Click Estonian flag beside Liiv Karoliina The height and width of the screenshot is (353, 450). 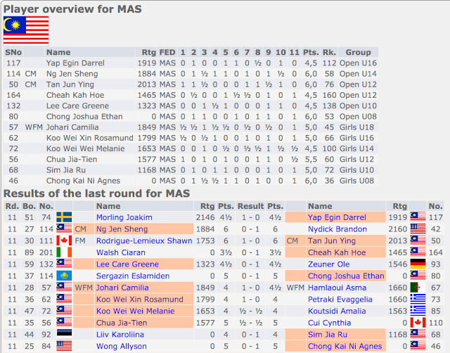click(x=63, y=335)
